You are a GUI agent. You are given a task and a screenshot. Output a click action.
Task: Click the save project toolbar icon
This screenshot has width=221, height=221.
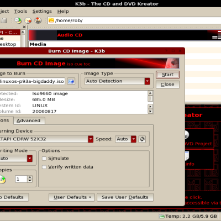4,20
